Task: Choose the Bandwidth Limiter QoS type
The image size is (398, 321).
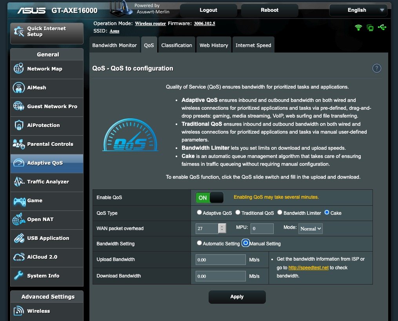Action: tap(280, 212)
